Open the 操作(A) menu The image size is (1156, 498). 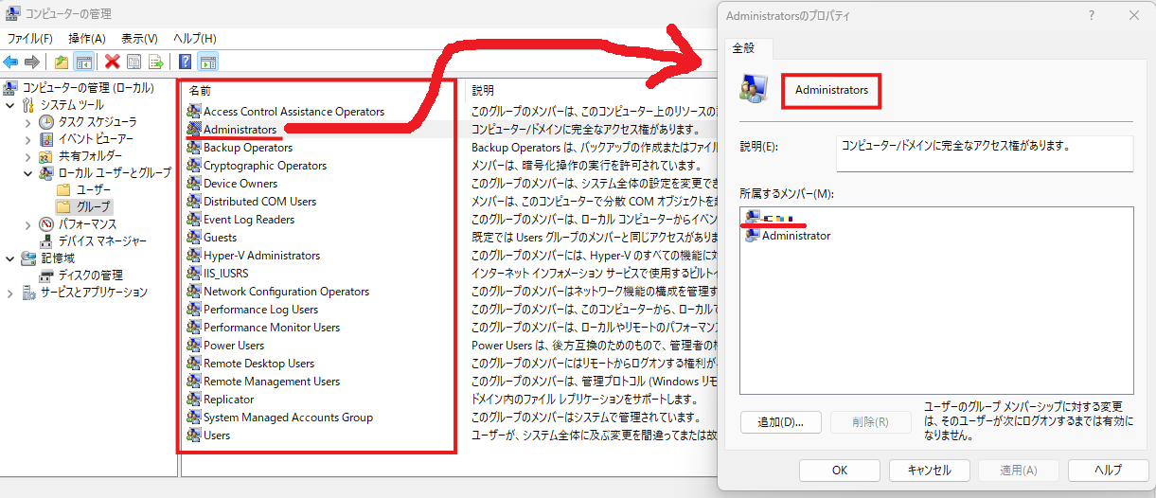[x=87, y=38]
